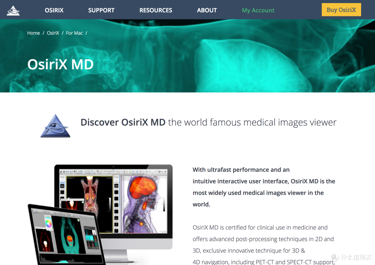Click the blue OsiriX MD pyramid icon
This screenshot has width=375, height=265.
click(55, 126)
